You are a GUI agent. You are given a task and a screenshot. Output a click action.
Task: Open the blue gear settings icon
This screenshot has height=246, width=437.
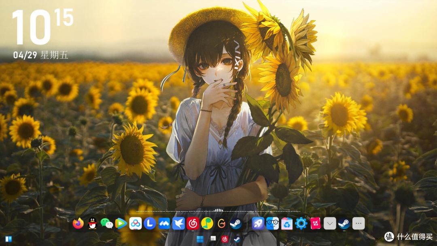tap(301, 223)
